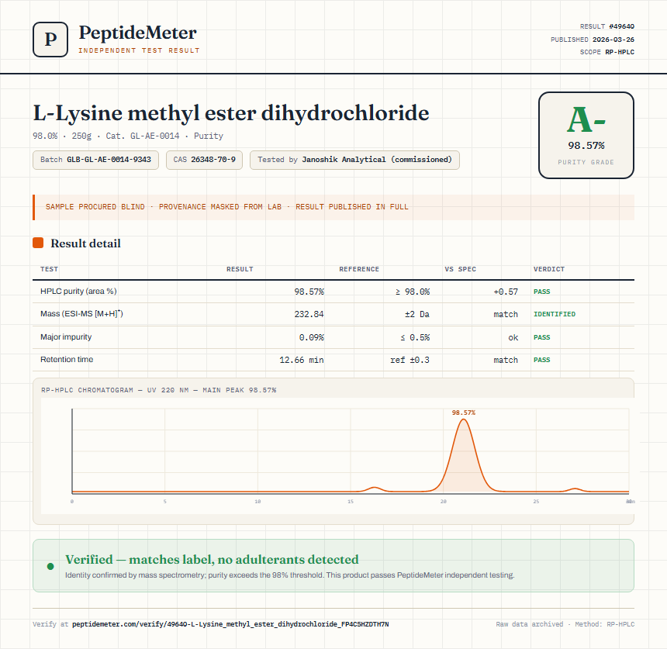The height and width of the screenshot is (649, 667).
Task: Click the 0.09% major impurity result
Action: point(311,337)
